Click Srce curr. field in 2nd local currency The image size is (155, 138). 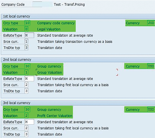(x=26, y=85)
